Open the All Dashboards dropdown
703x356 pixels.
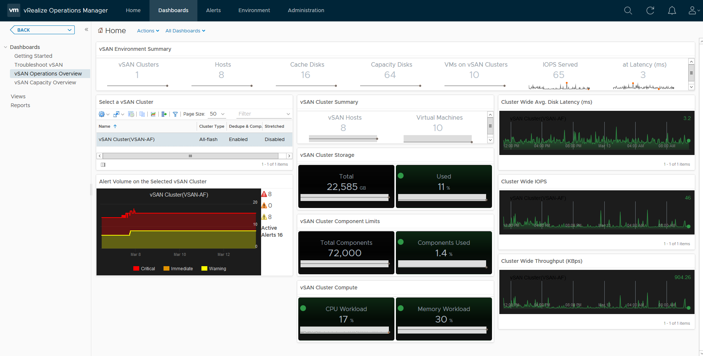pyautogui.click(x=185, y=31)
